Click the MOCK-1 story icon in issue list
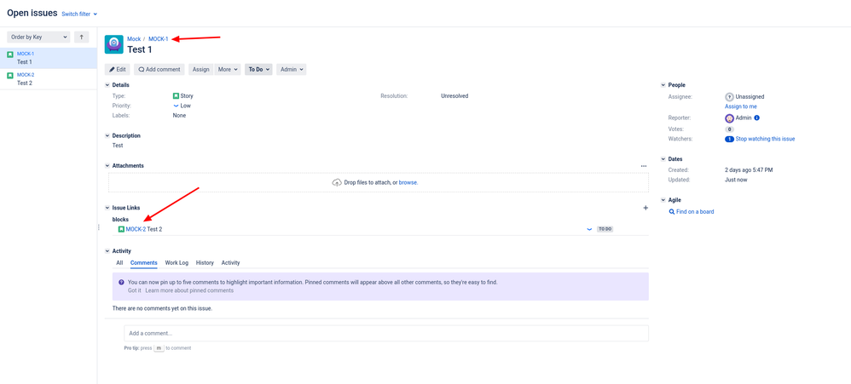The width and height of the screenshot is (851, 384). tap(9, 54)
